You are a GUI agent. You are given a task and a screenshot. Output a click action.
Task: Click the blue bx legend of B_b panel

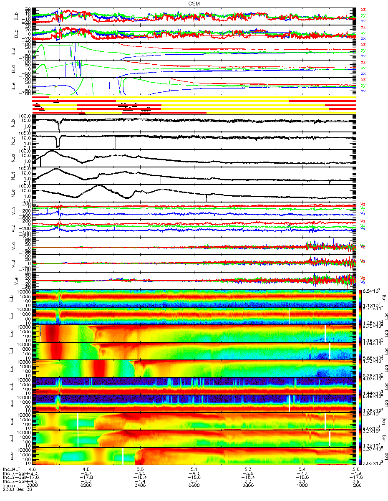(x=363, y=20)
